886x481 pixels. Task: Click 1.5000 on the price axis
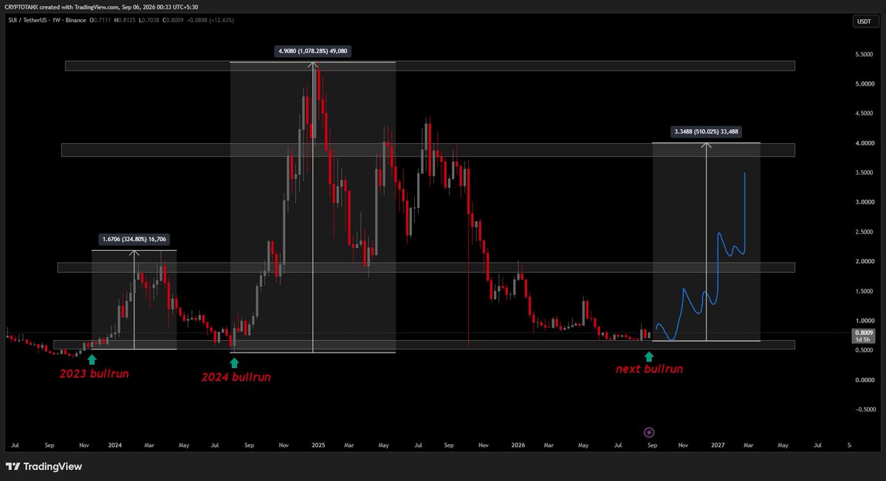click(863, 291)
